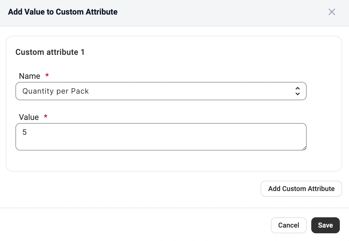Save the custom attribute value
This screenshot has height=241, width=349.
click(326, 225)
